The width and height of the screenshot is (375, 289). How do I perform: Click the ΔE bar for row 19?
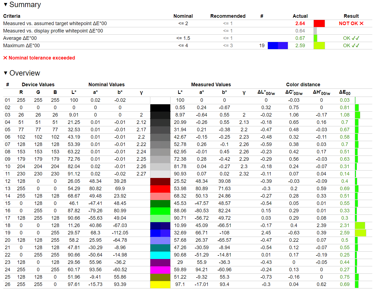pos(361,233)
